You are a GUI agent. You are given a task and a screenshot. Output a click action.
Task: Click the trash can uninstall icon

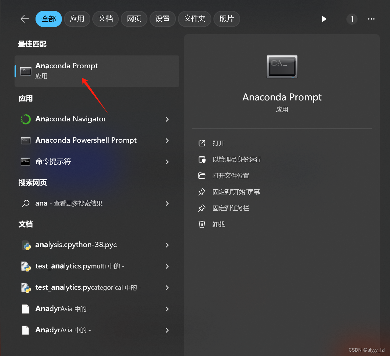[x=202, y=224]
